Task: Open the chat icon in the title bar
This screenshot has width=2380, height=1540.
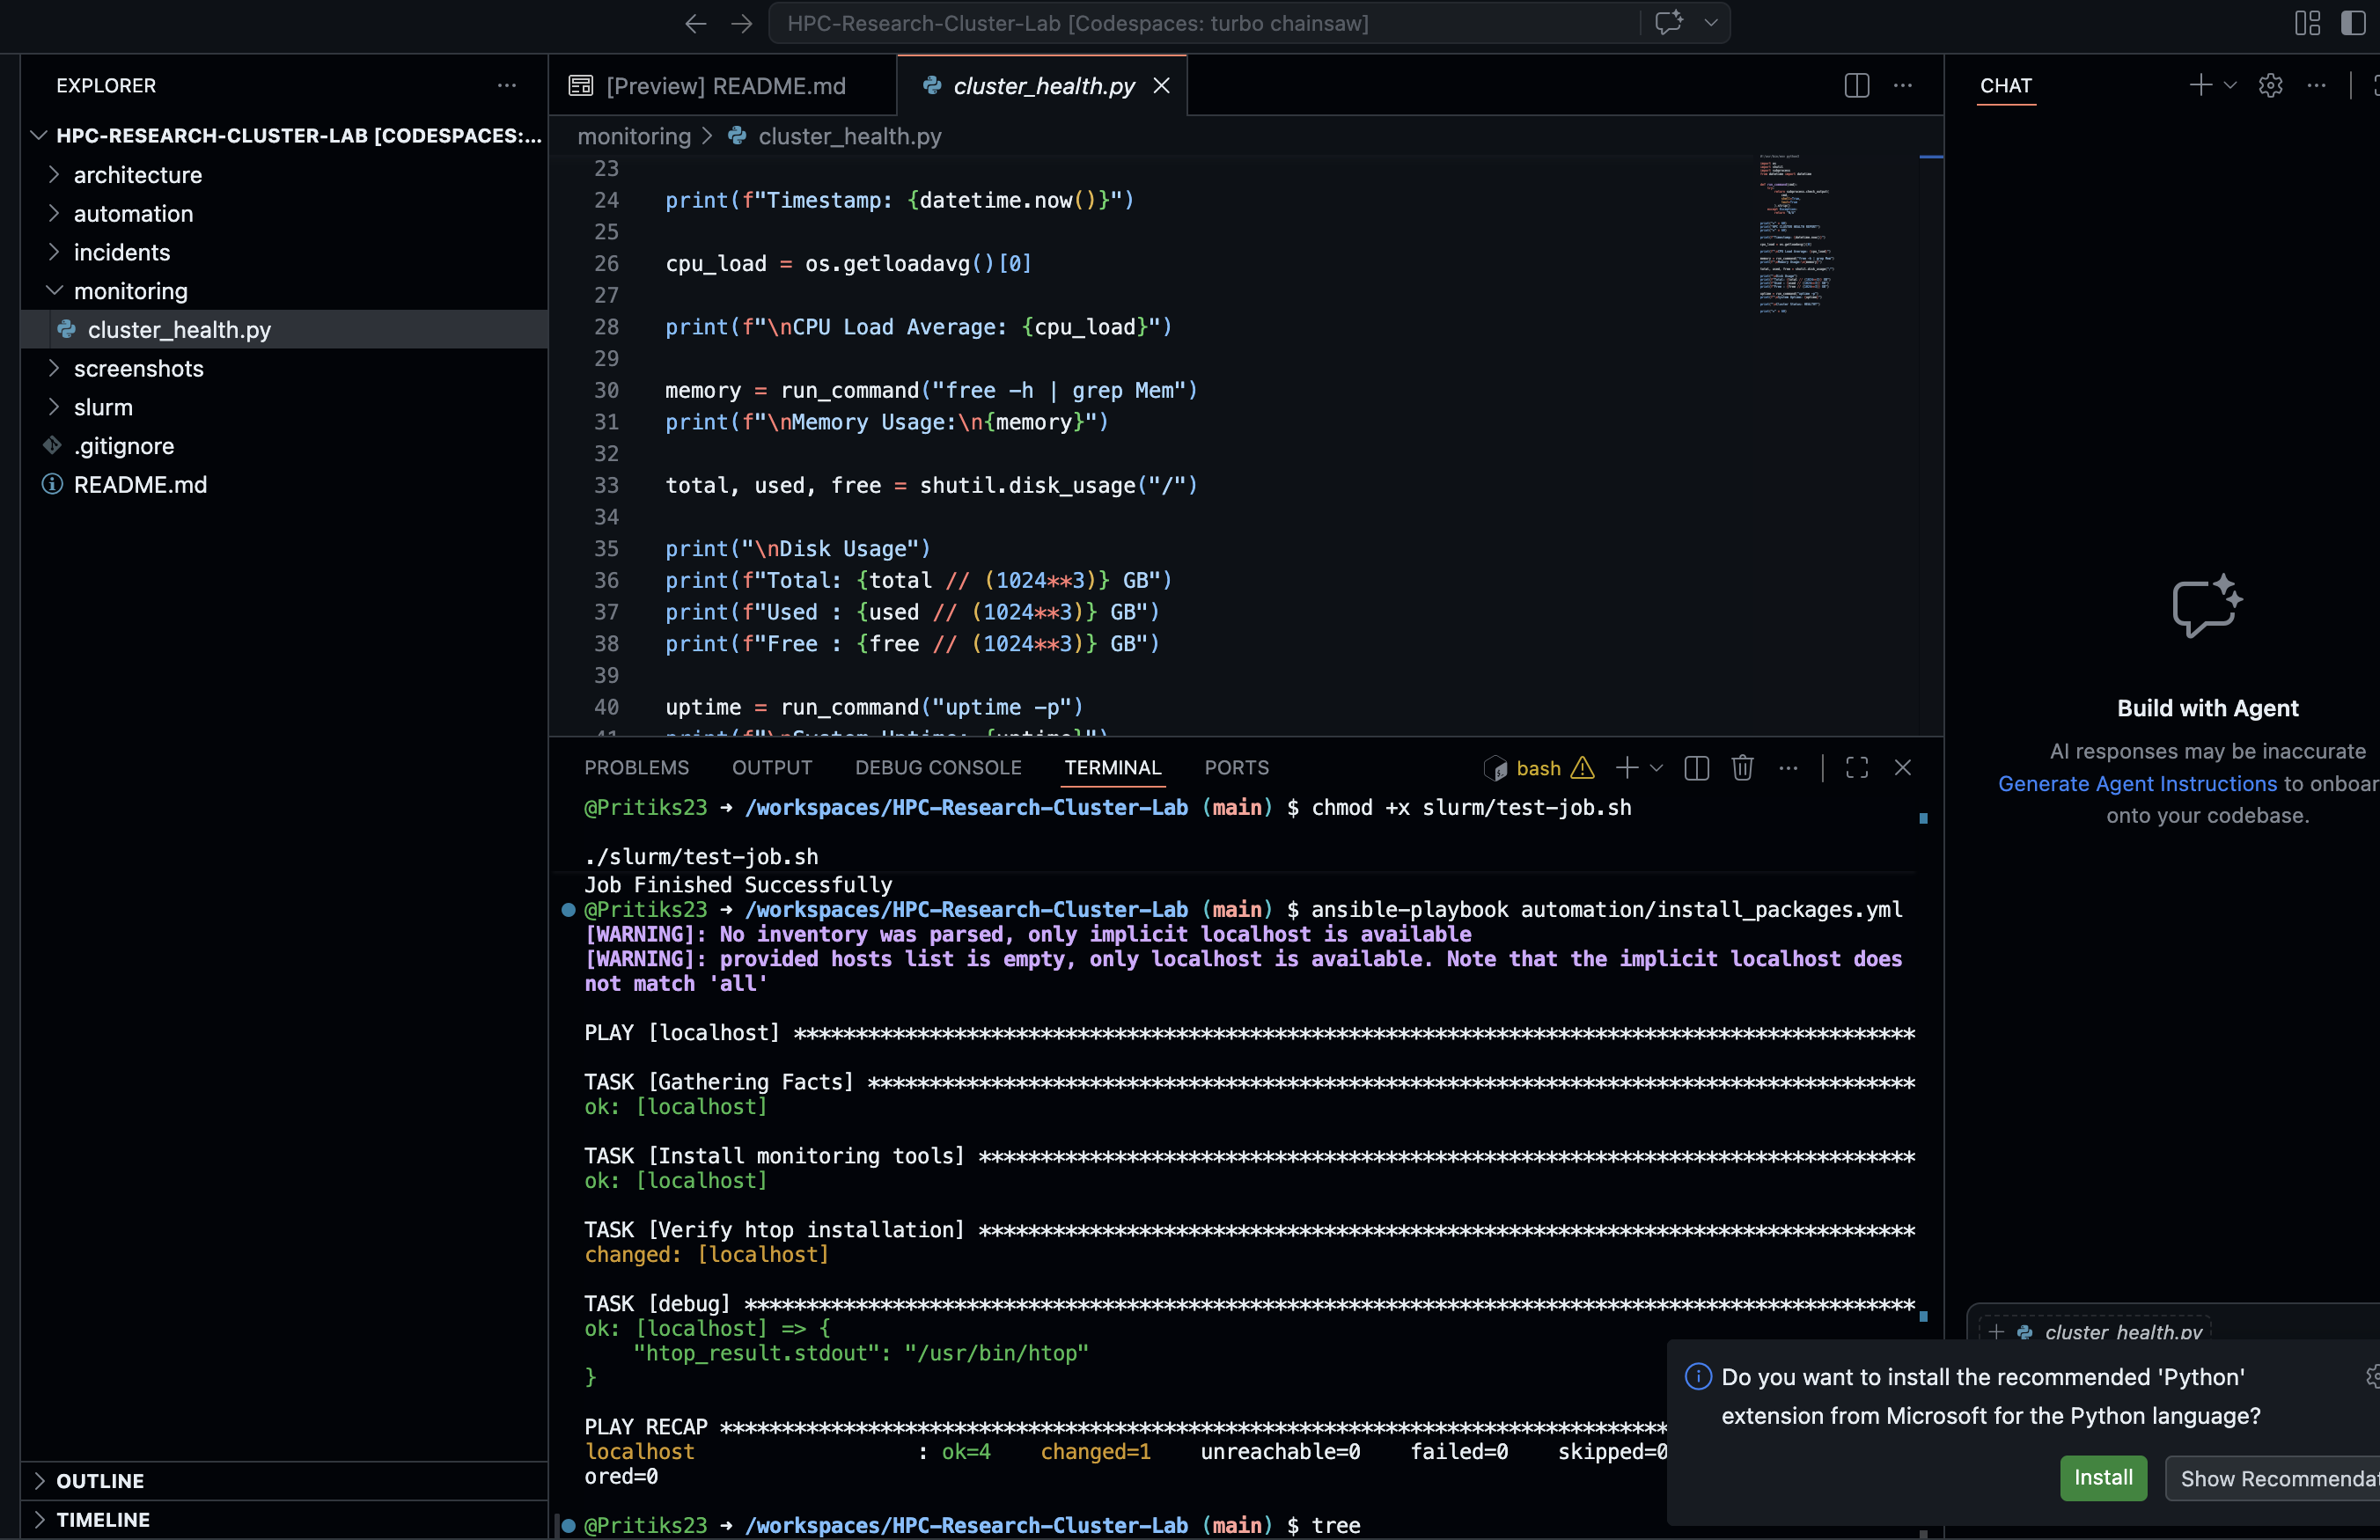Action: coord(1669,23)
